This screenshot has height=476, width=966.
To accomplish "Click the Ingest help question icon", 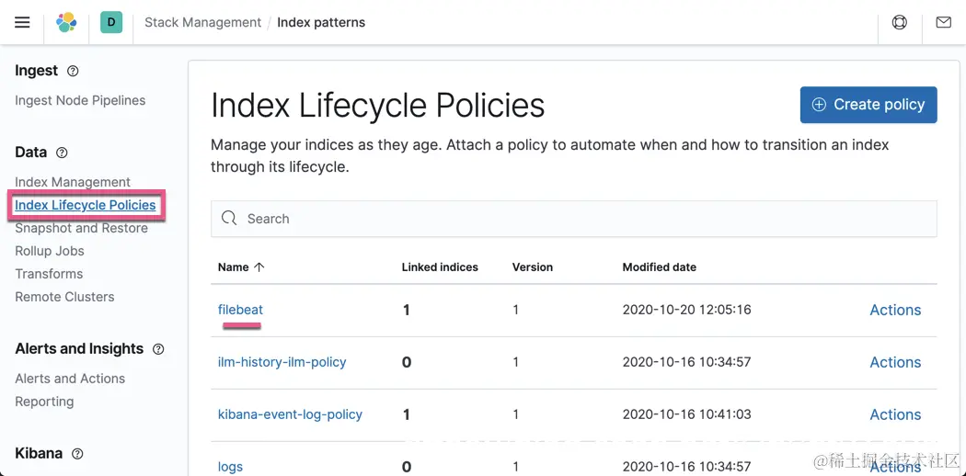I will point(74,71).
